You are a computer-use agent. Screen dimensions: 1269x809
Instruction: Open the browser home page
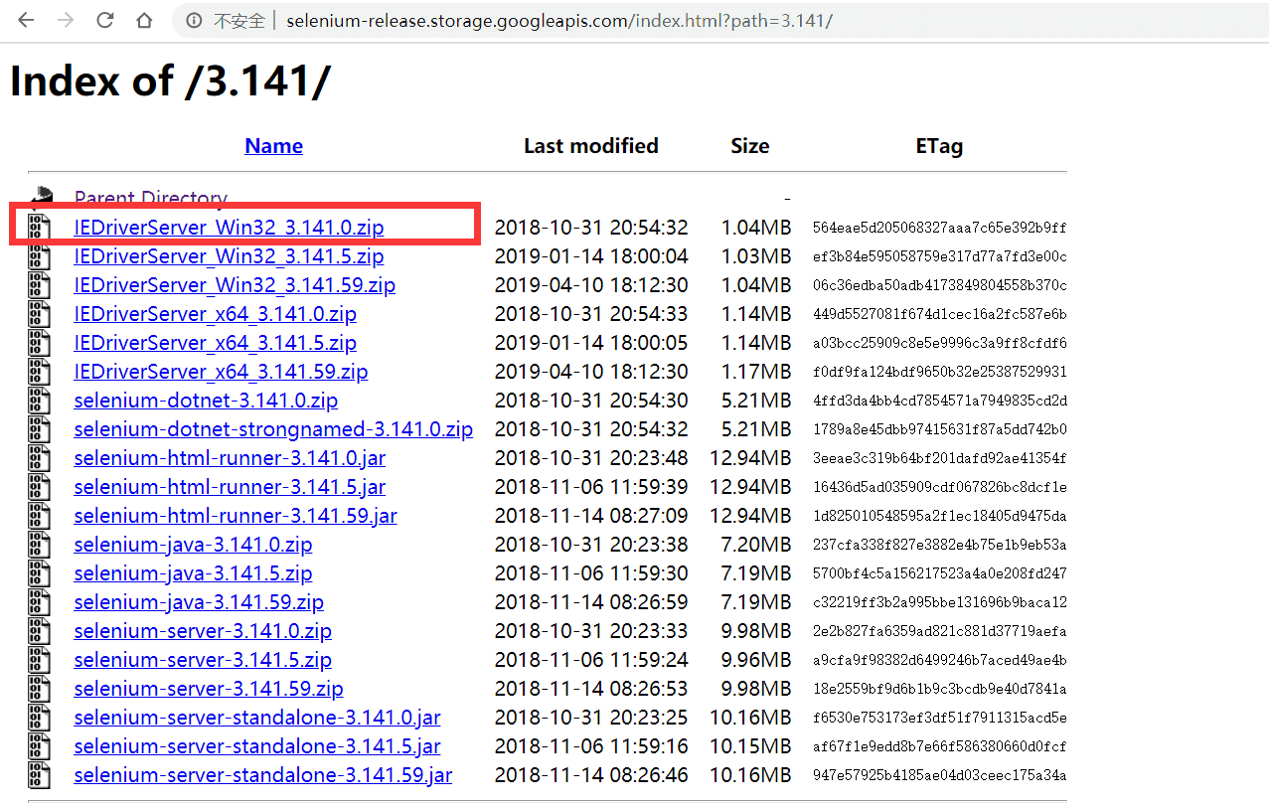(x=144, y=20)
